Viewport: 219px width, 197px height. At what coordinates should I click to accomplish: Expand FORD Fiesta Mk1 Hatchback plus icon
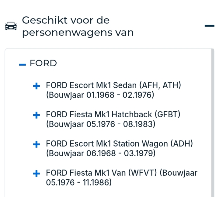36,115
